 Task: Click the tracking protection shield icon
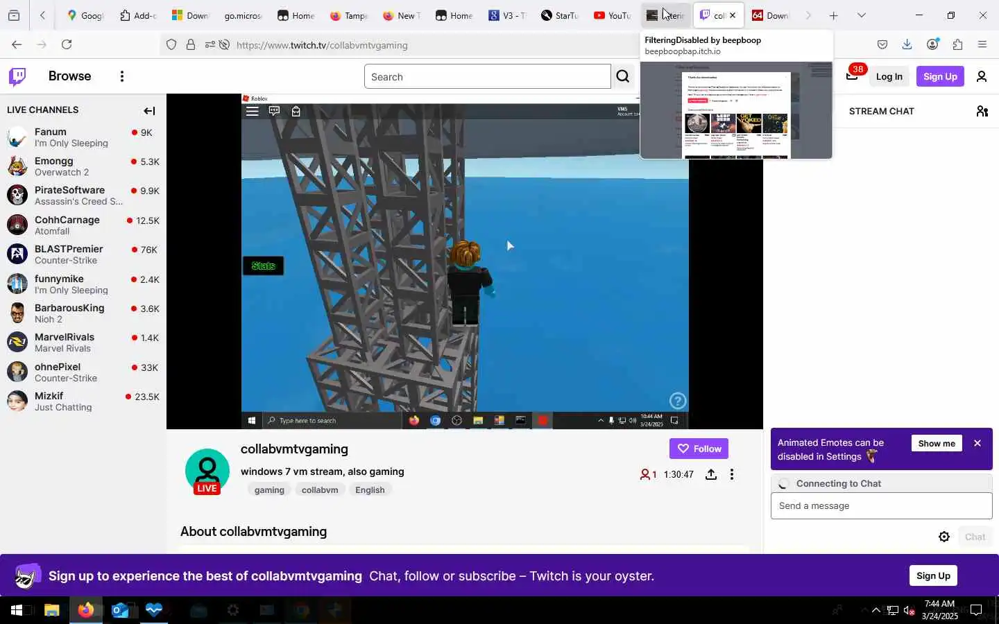[171, 45]
